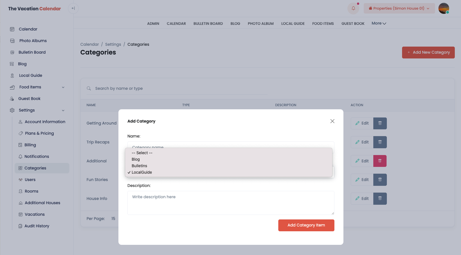Viewport: 461px width, 255px height.
Task: Click the Add New Category button
Action: pos(428,53)
